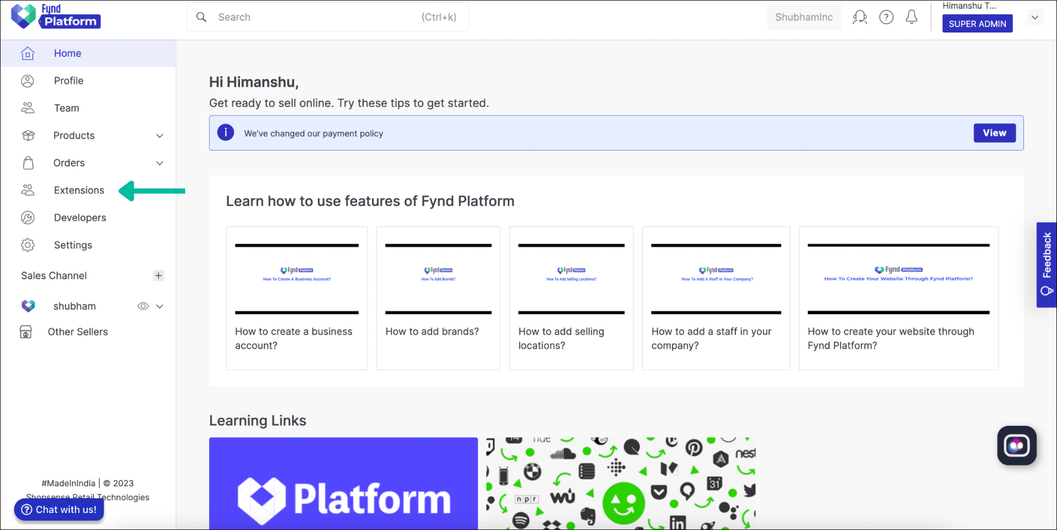Open the account dropdown near SUPER ADMIN

pos(1035,17)
